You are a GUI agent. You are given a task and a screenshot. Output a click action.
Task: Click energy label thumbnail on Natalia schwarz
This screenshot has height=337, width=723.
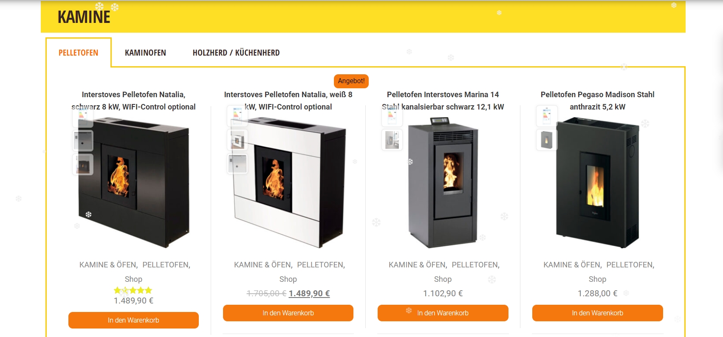click(x=83, y=117)
